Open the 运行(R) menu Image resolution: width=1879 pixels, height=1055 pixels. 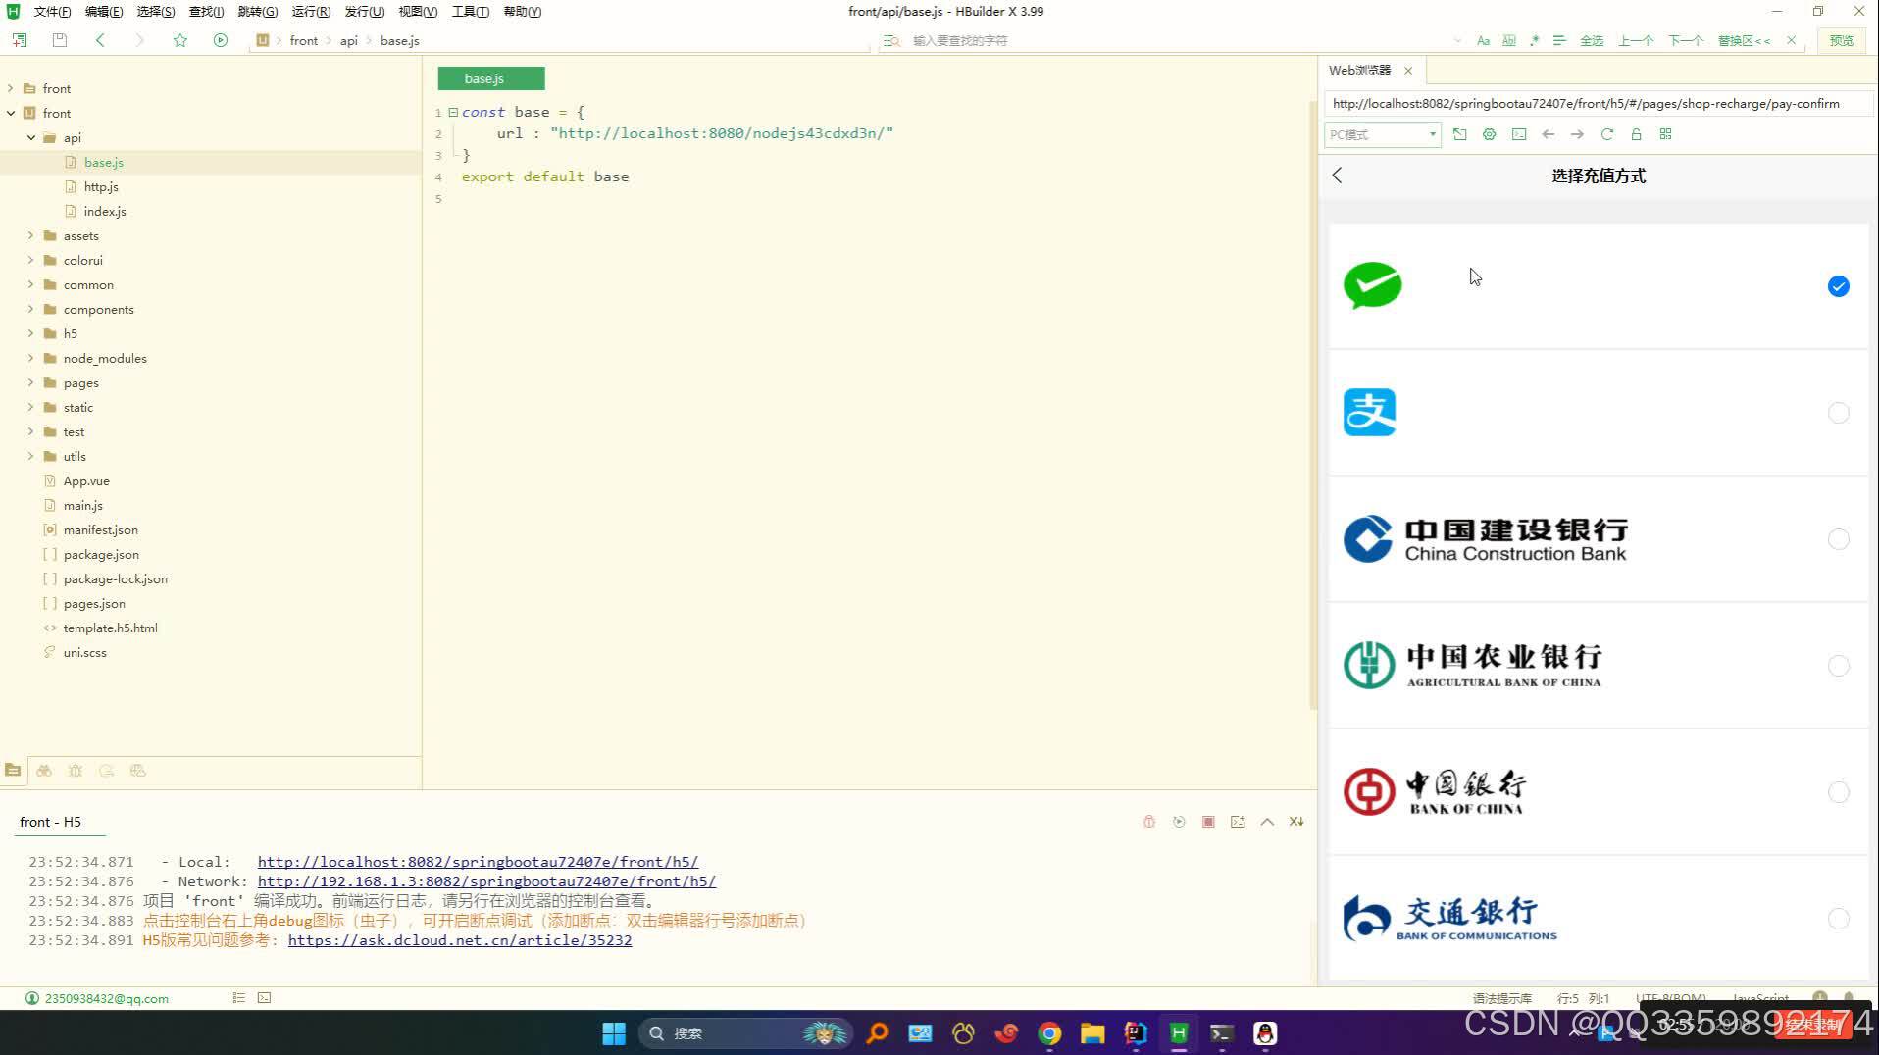[x=311, y=12]
